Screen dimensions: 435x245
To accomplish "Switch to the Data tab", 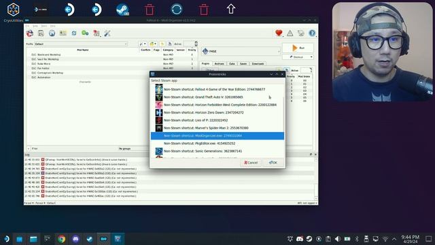I will [232, 63].
